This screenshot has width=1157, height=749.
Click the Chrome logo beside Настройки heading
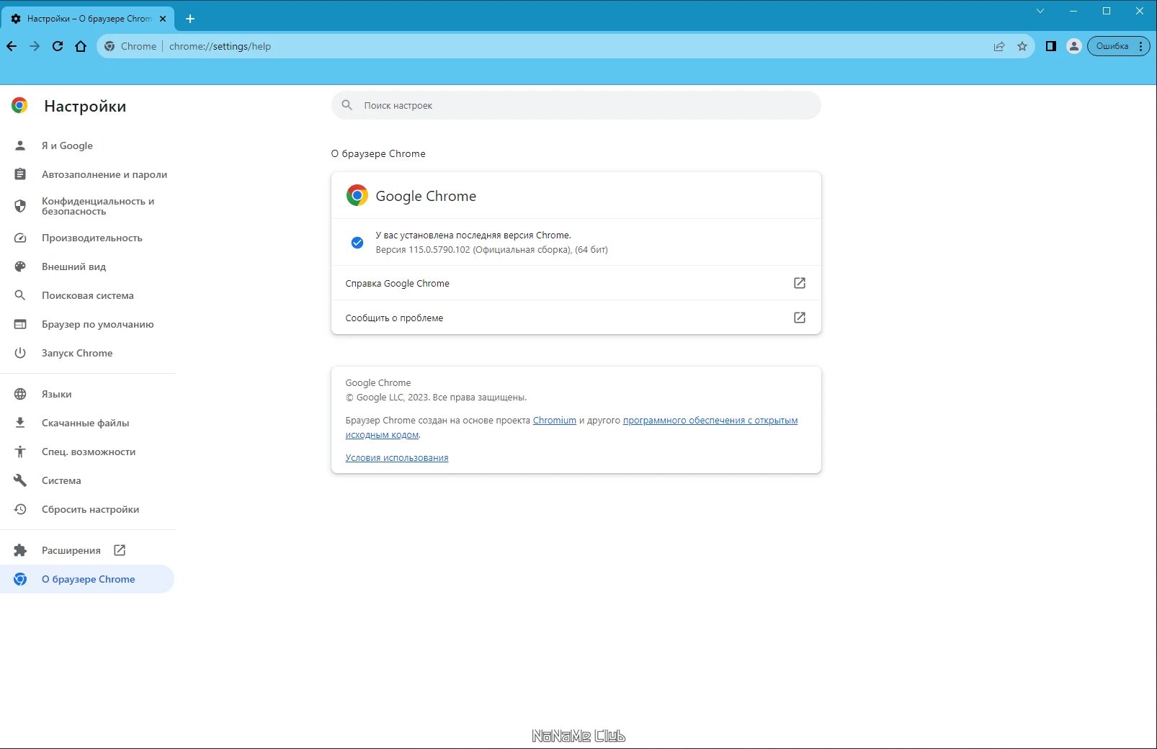click(x=19, y=106)
